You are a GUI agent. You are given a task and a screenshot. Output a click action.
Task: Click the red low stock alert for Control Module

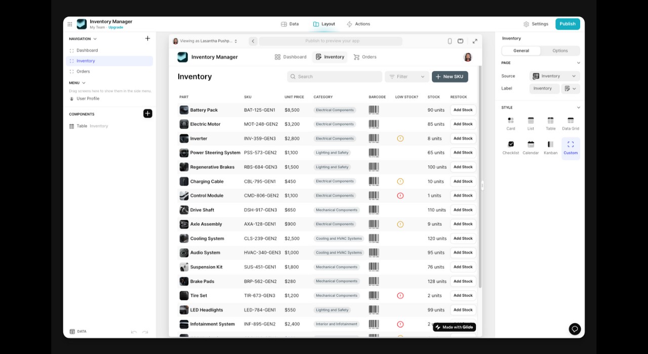(x=400, y=196)
